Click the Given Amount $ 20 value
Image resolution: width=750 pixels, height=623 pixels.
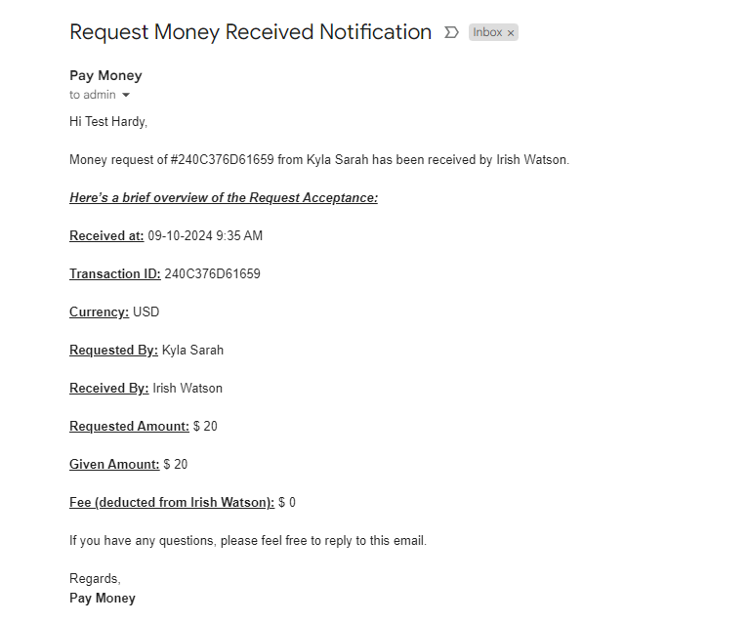click(x=176, y=464)
